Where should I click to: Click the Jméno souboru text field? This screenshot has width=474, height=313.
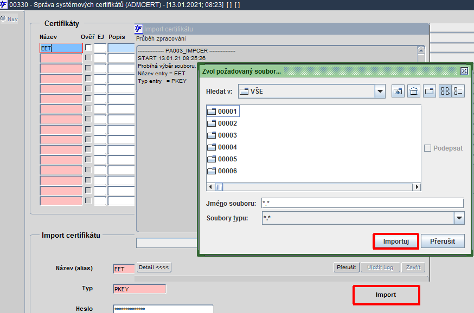[362, 203]
